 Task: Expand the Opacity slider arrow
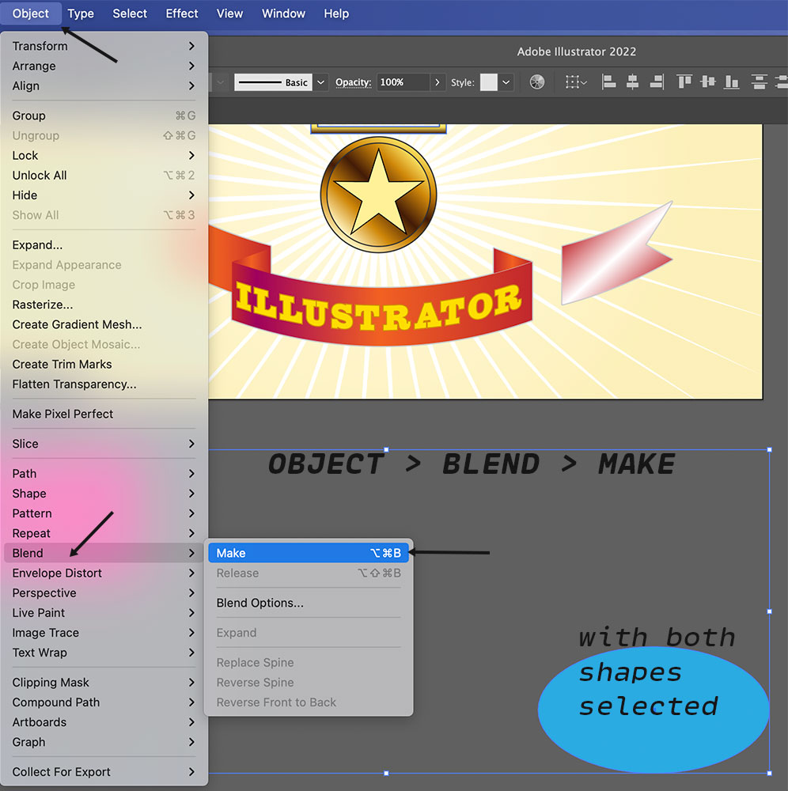pyautogui.click(x=437, y=82)
